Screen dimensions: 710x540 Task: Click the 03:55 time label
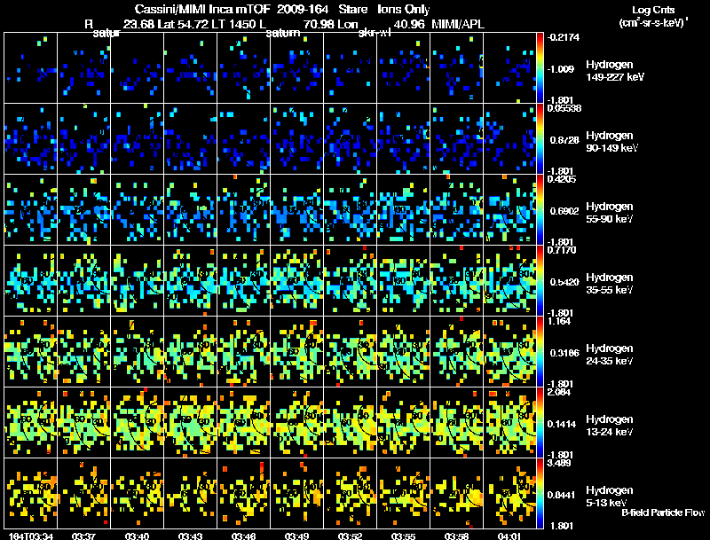pos(404,536)
